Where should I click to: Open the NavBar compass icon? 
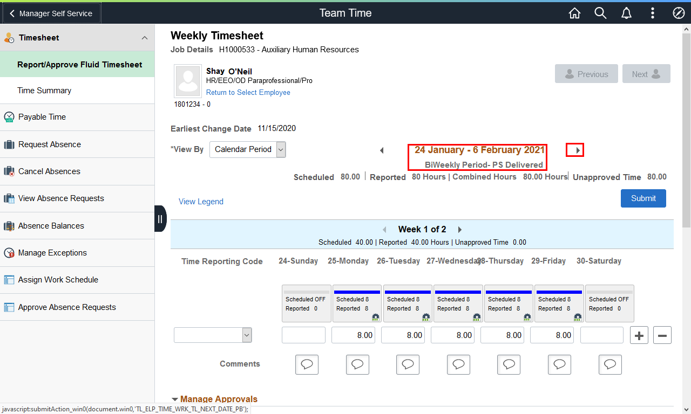(x=679, y=13)
